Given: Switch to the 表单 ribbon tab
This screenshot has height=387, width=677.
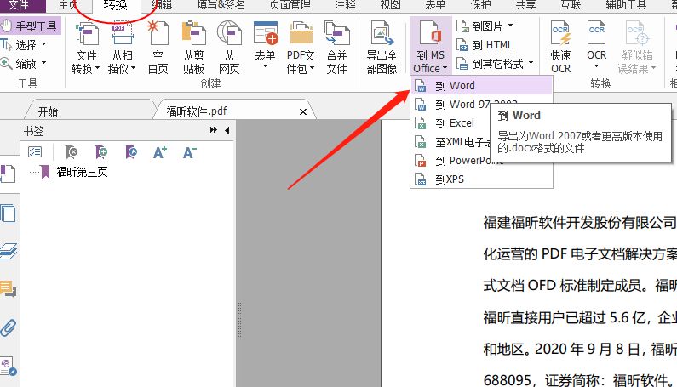Looking at the screenshot, I should point(435,5).
